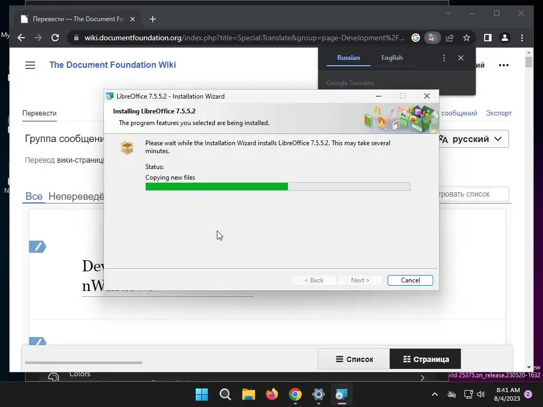
Task: Open the clock showing 8:41 AM
Action: [507, 394]
